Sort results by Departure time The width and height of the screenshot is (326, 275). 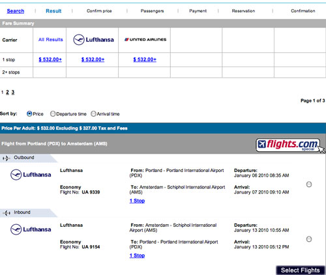tap(53, 114)
